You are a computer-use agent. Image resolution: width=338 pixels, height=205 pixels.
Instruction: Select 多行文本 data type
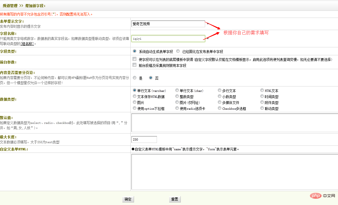[220, 90]
